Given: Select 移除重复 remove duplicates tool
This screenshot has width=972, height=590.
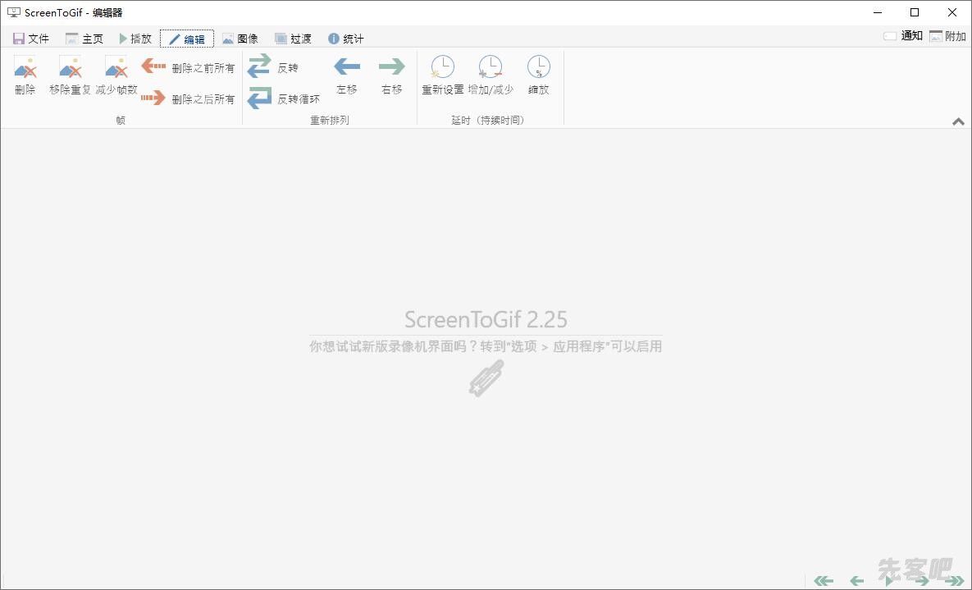Looking at the screenshot, I should click(71, 75).
